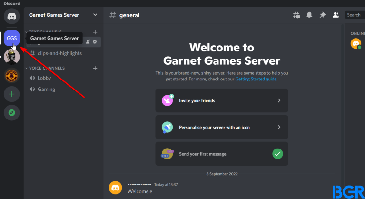Click Personalise your server with an icon
This screenshot has width=365, height=199.
point(222,127)
